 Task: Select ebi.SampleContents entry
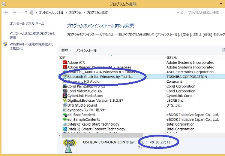[x=84, y=119]
